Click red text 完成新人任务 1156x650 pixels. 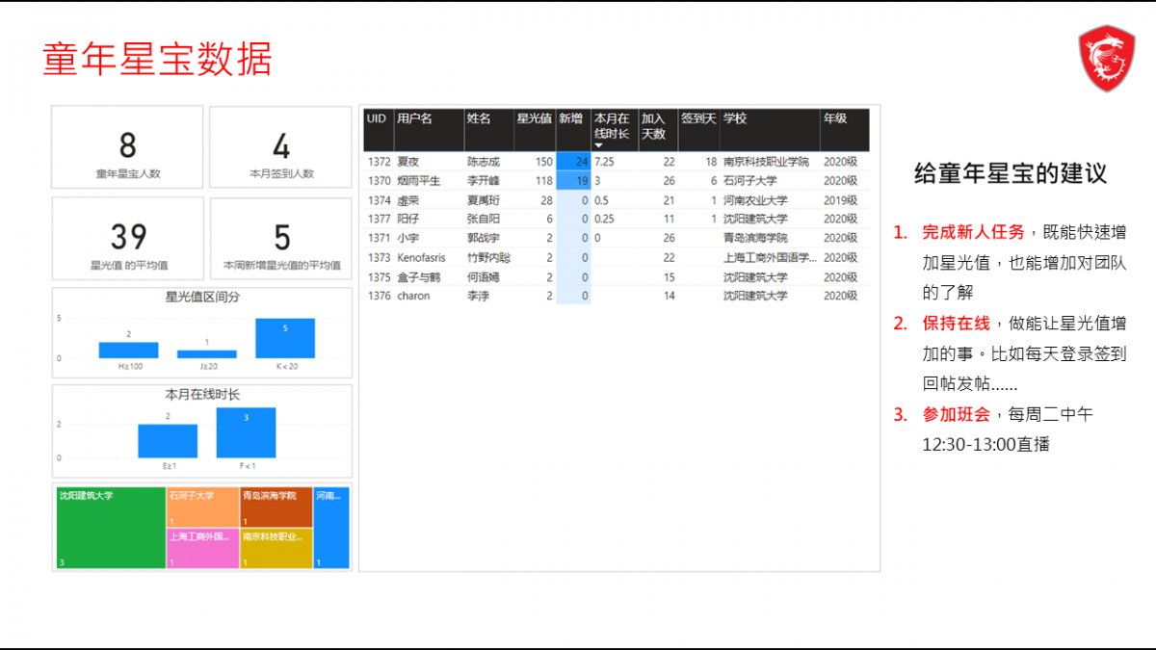coord(975,232)
